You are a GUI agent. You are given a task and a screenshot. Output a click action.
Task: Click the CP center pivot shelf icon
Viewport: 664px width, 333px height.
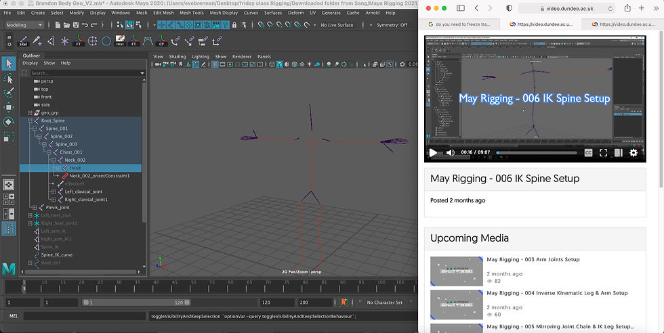click(x=161, y=41)
